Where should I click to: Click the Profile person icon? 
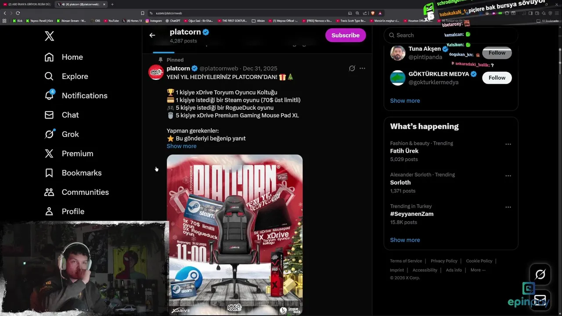coord(49,212)
